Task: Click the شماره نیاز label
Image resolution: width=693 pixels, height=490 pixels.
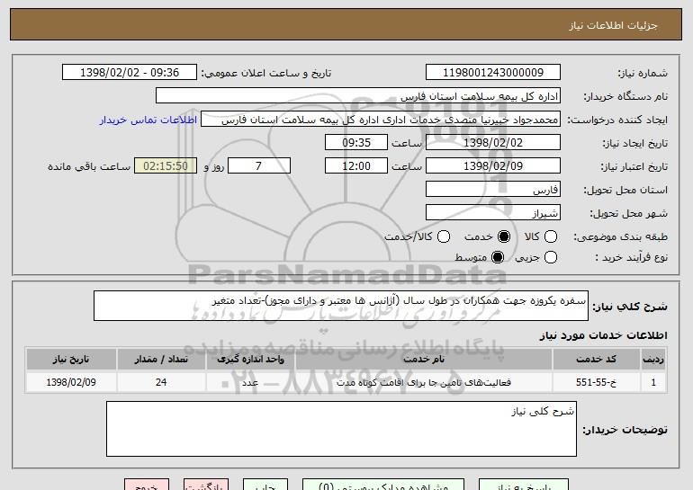Action: pos(643,74)
